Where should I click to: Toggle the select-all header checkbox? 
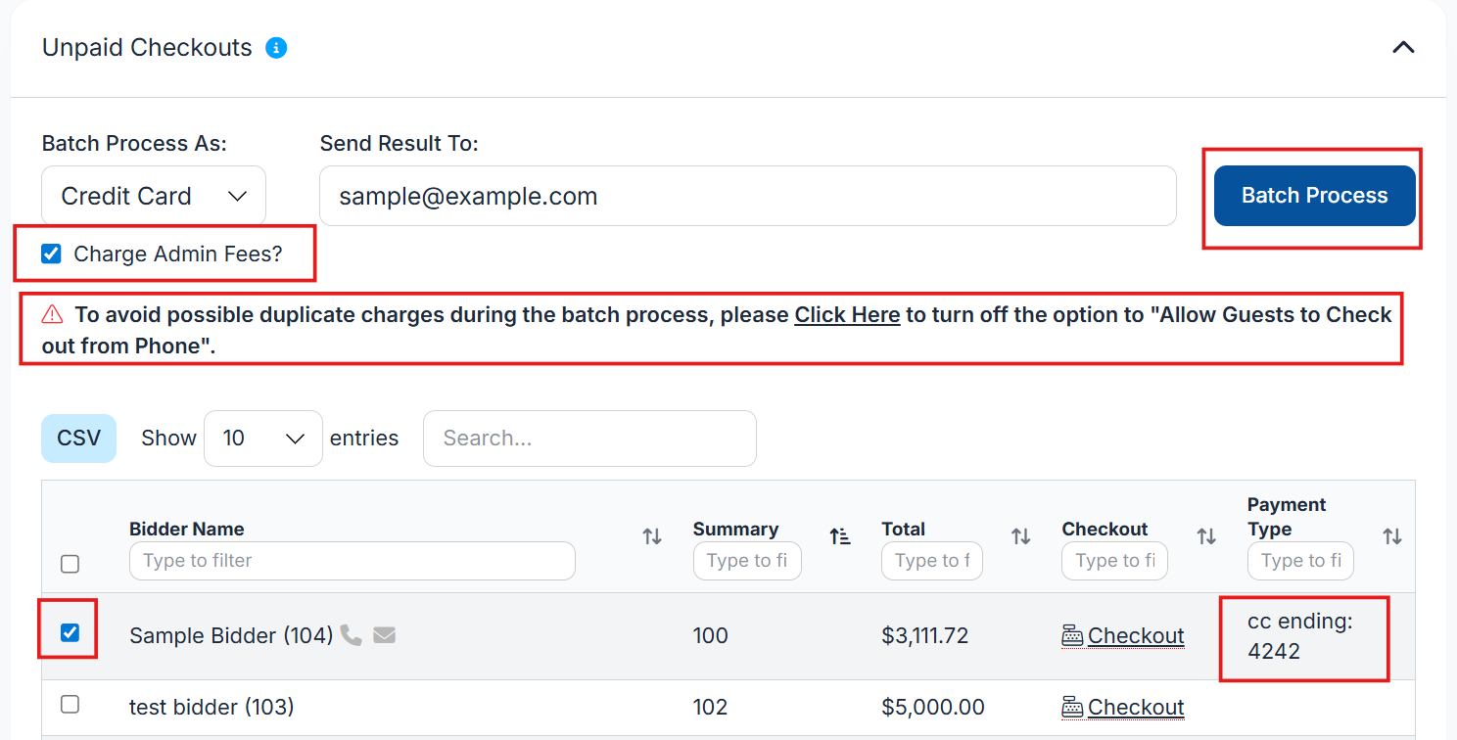tap(70, 564)
